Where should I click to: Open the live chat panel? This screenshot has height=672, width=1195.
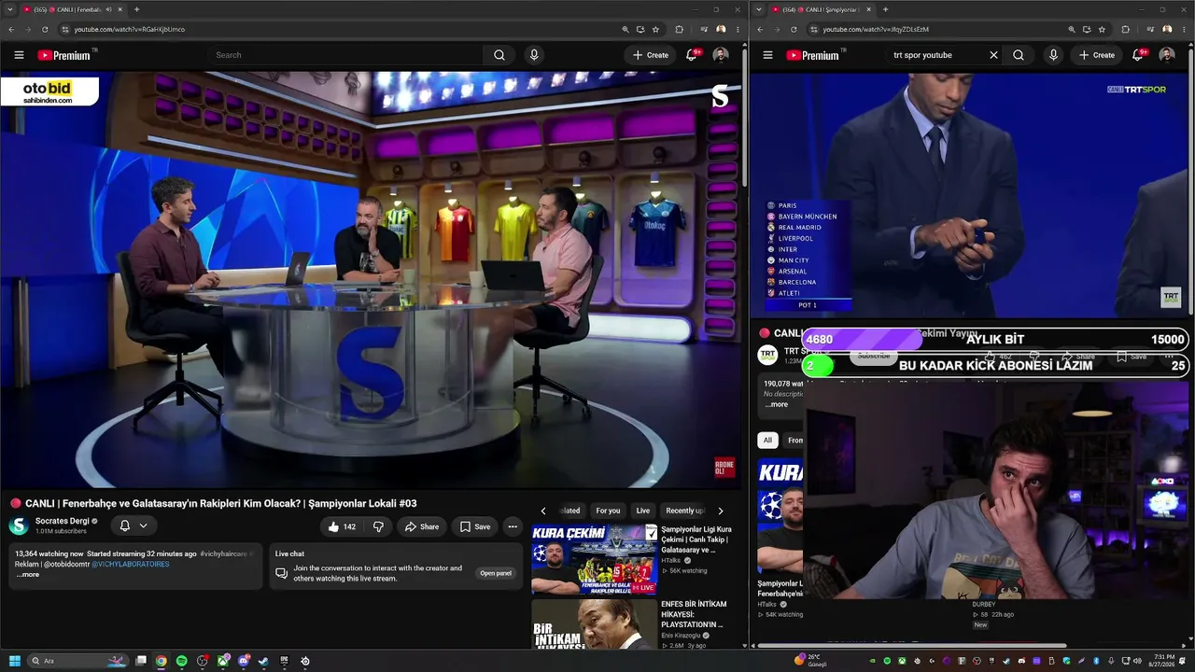(496, 573)
